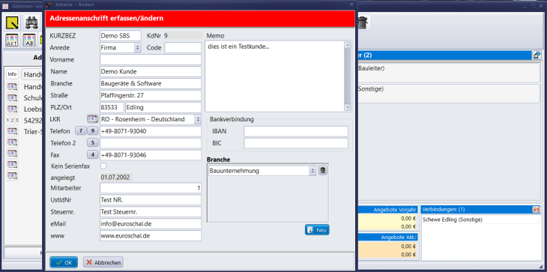Viewport: 547px width, 272px height.
Task: Click the Ort field containing Edling
Action: pos(163,107)
